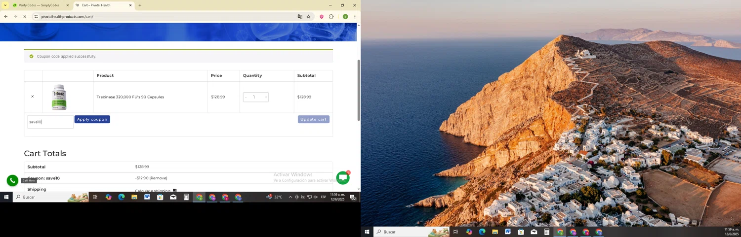Click Buscar search on wallpaper desktop taskbar
This screenshot has width=741, height=237.
click(412, 232)
